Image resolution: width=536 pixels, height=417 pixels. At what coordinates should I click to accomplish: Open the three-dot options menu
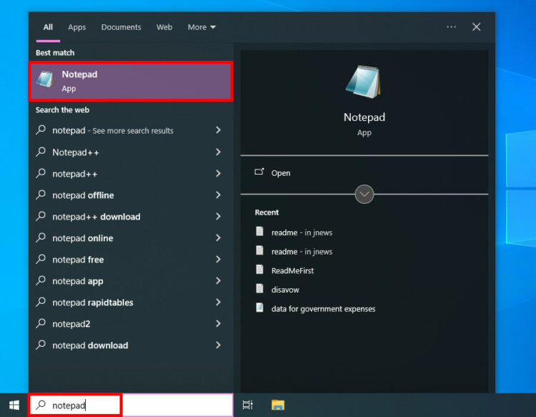[451, 27]
